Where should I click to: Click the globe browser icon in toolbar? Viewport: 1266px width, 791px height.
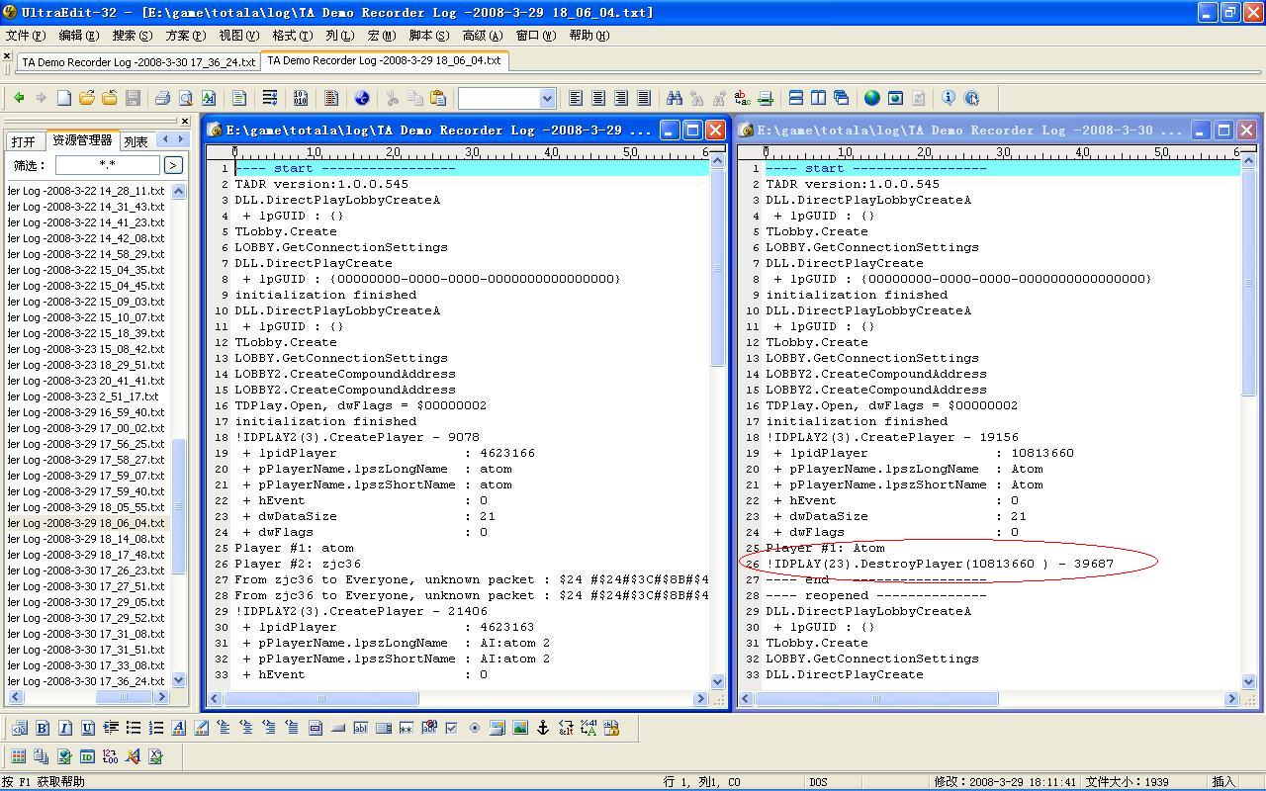pyautogui.click(x=871, y=98)
